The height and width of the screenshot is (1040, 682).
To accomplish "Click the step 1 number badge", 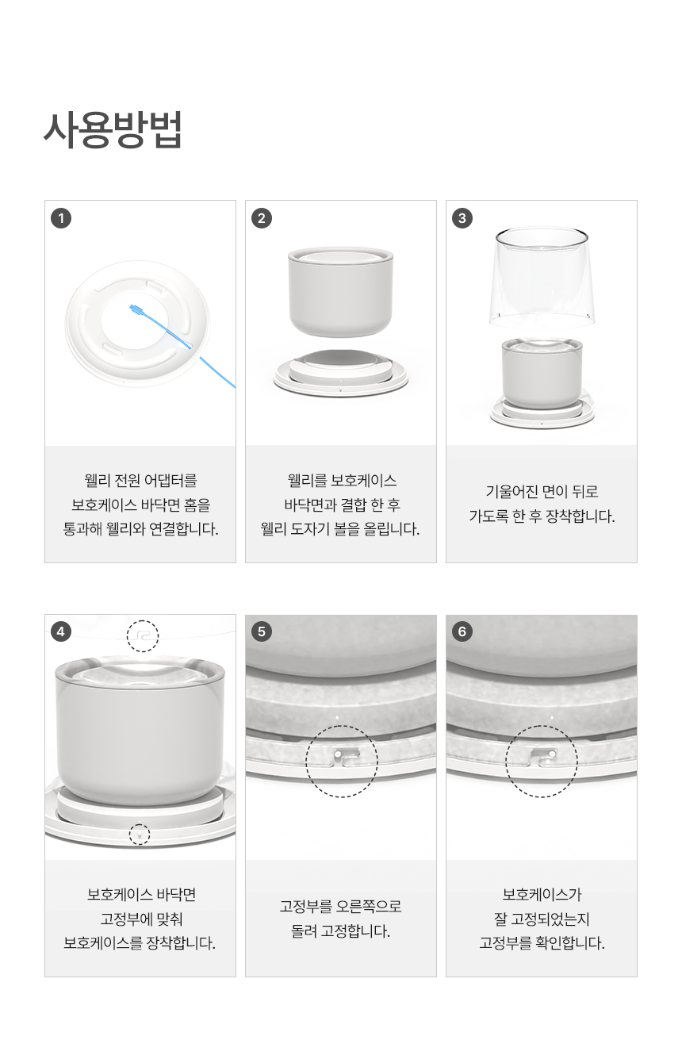I will (x=61, y=217).
